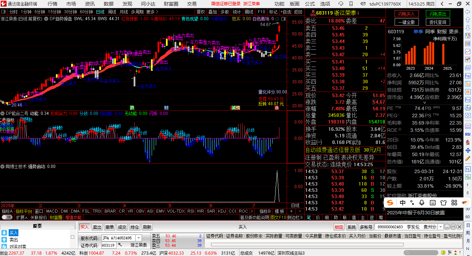
Task: Click the 一键全撤 button
Action: pyautogui.click(x=406, y=22)
